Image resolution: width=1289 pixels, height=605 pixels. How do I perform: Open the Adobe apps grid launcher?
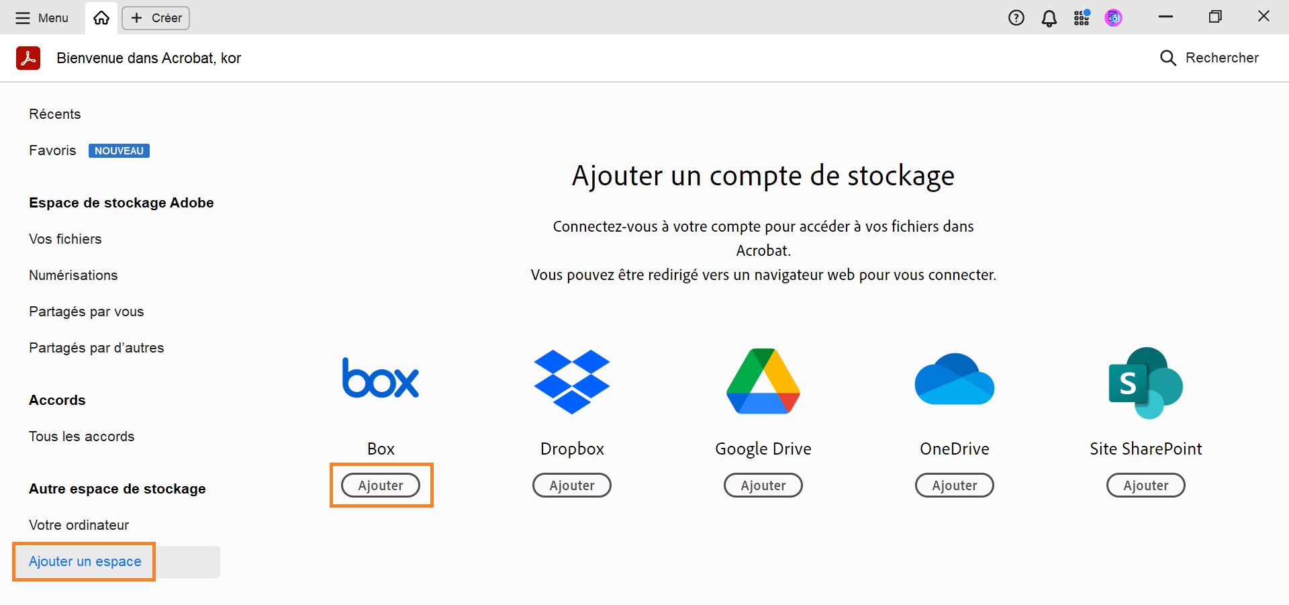[1082, 17]
